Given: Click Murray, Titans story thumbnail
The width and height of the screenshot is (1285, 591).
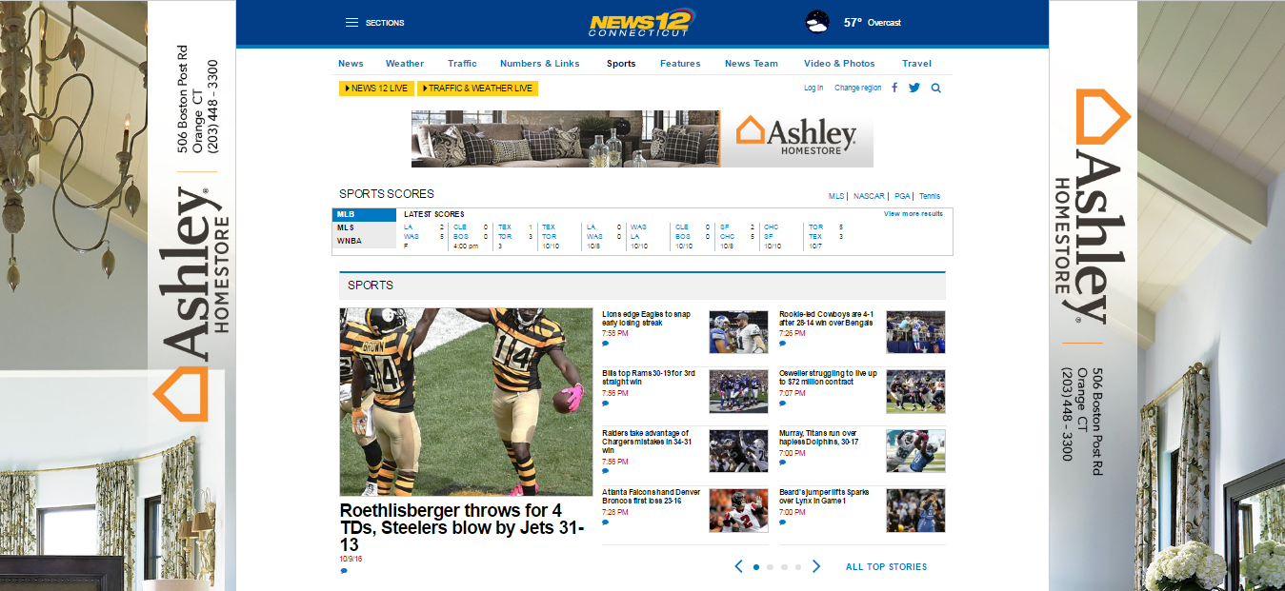Looking at the screenshot, I should point(915,451).
